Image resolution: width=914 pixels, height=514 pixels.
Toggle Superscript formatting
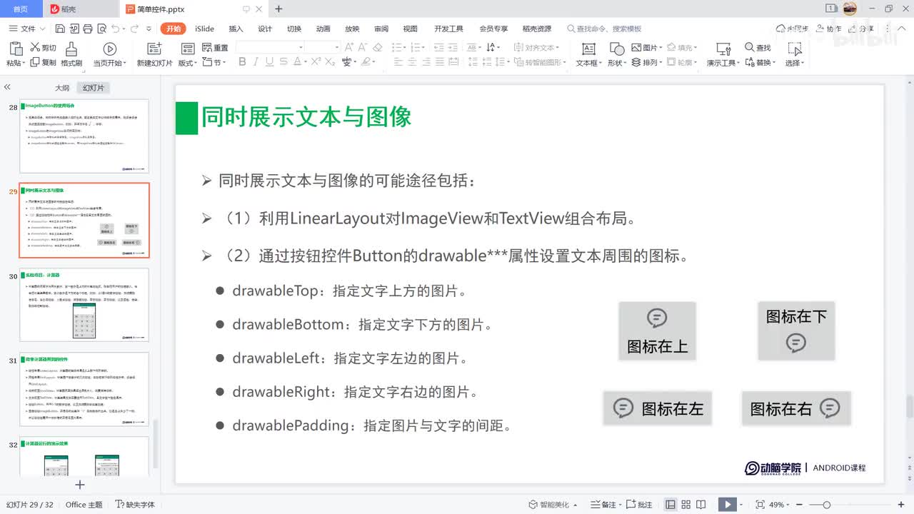(x=315, y=62)
